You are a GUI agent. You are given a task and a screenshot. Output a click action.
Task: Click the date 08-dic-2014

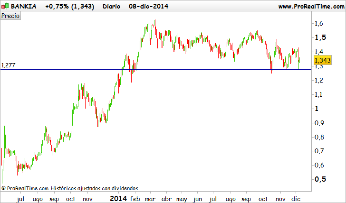148,6
